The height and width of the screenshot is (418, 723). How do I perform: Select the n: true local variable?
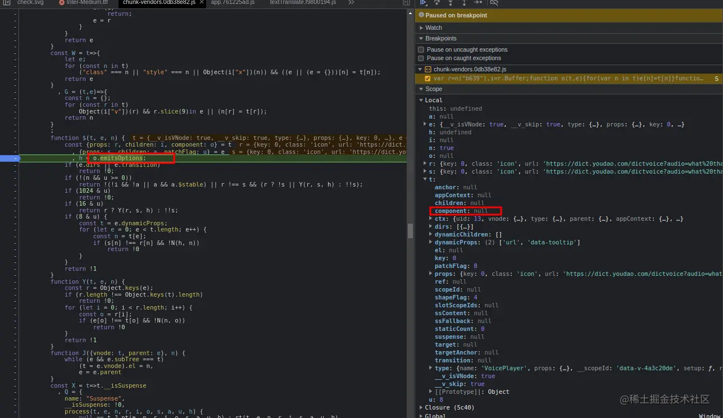pyautogui.click(x=441, y=148)
